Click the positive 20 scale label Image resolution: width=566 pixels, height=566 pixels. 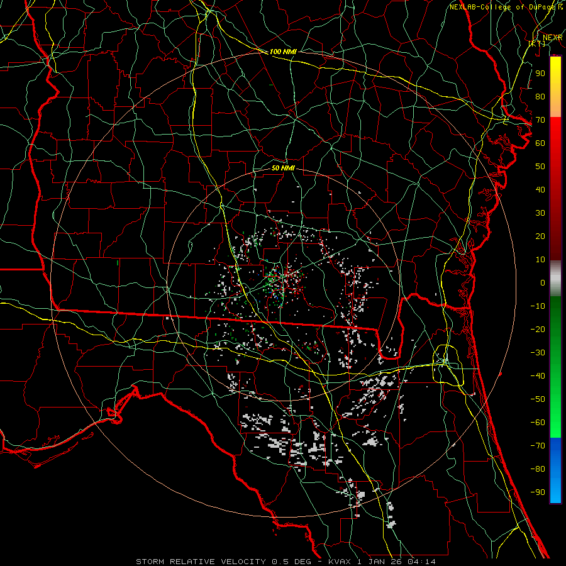540,236
